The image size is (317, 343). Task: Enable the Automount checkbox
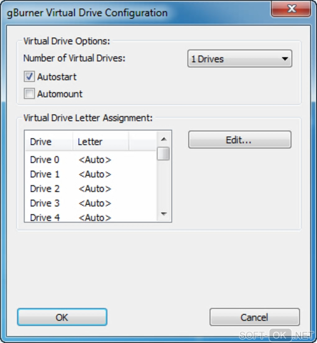[29, 94]
